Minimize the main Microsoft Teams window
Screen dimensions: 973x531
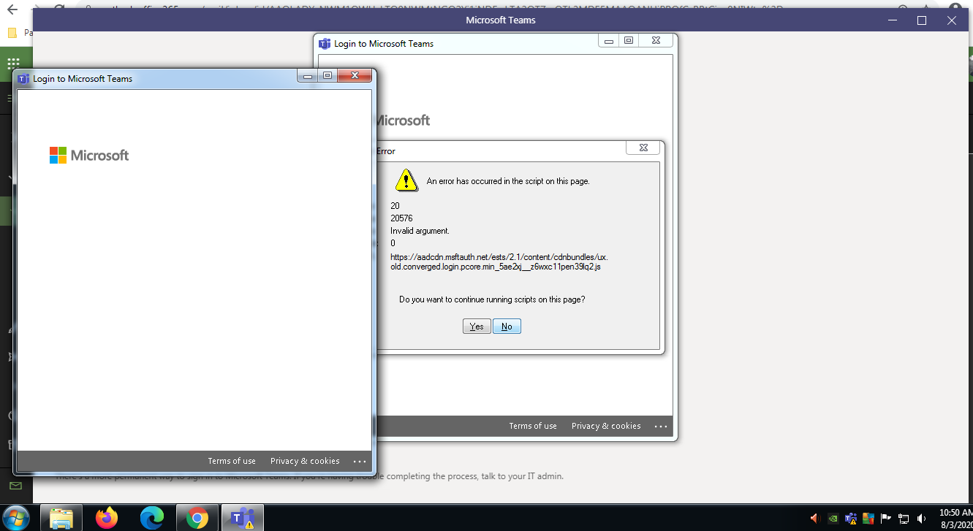point(893,20)
